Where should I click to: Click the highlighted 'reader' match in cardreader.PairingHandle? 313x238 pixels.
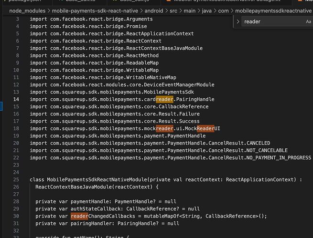point(164,99)
